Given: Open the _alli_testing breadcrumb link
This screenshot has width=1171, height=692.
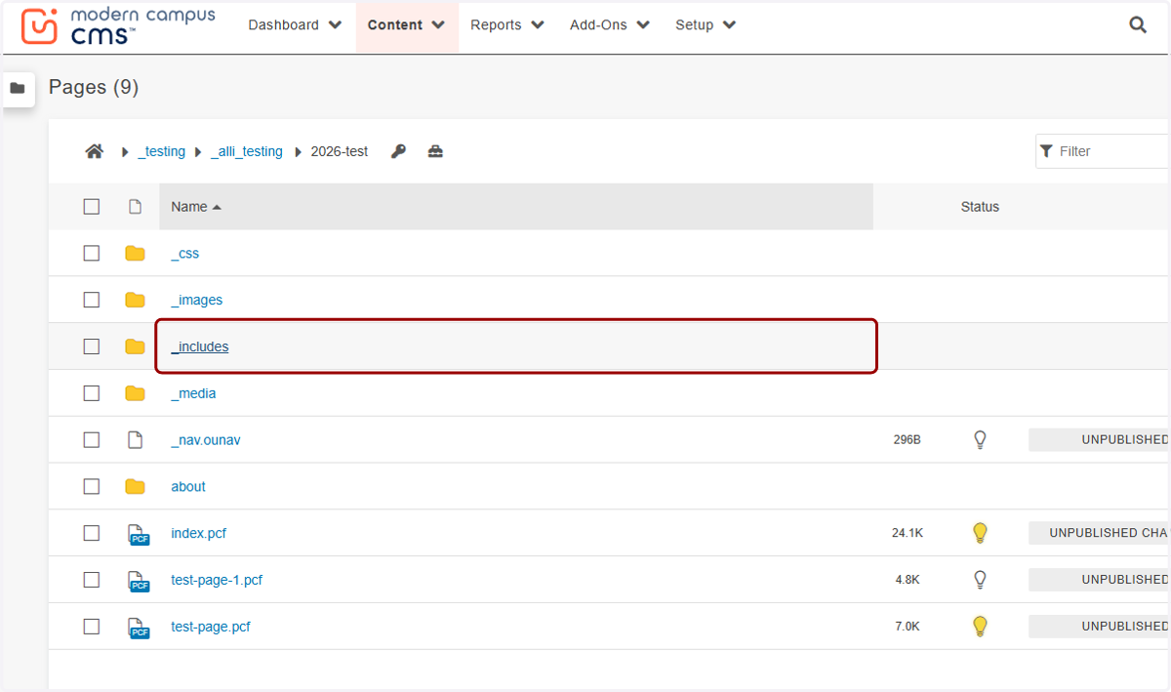Looking at the screenshot, I should 247,151.
